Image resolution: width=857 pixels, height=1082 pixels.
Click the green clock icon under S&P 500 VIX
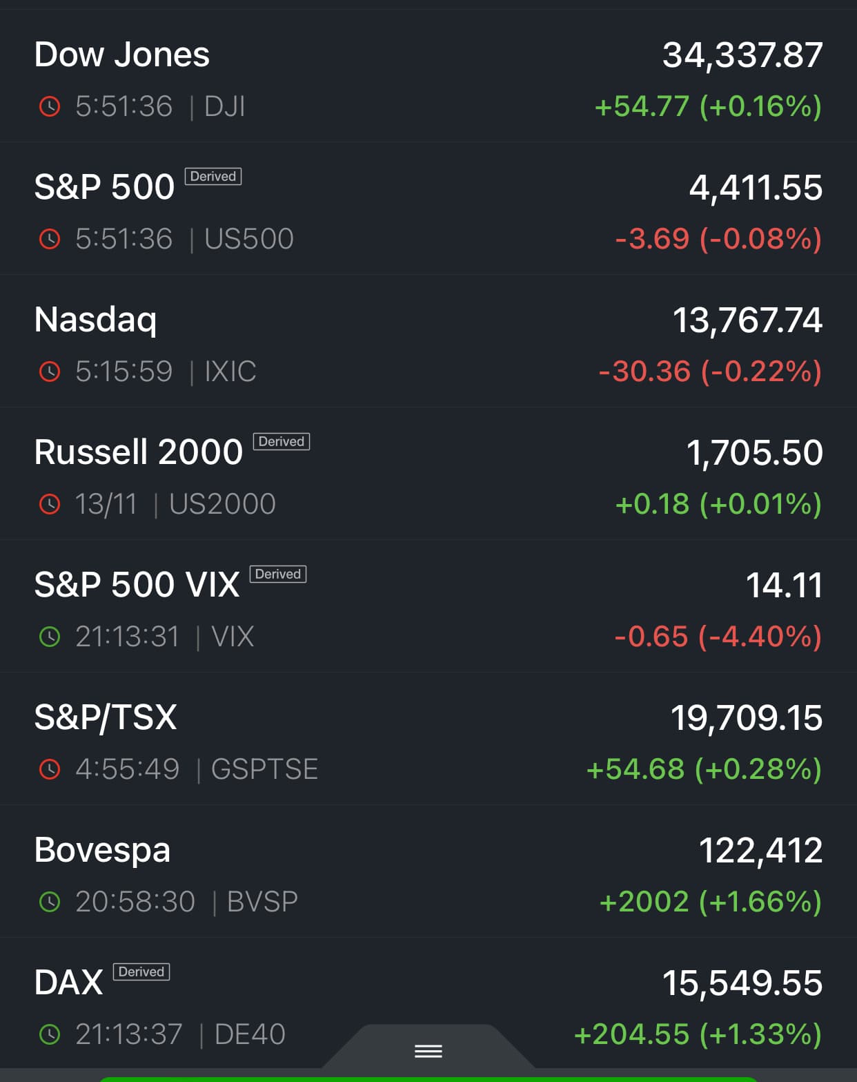click(50, 637)
